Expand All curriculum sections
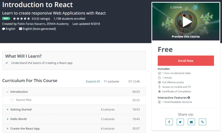 point(93,81)
